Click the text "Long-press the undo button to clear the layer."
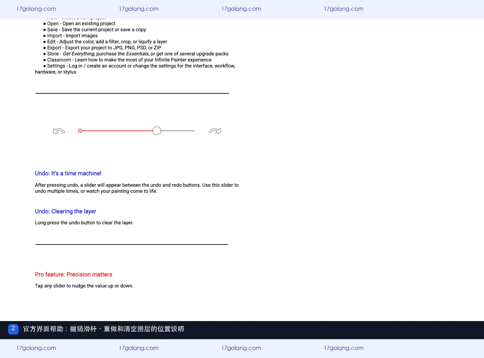 [x=84, y=223]
